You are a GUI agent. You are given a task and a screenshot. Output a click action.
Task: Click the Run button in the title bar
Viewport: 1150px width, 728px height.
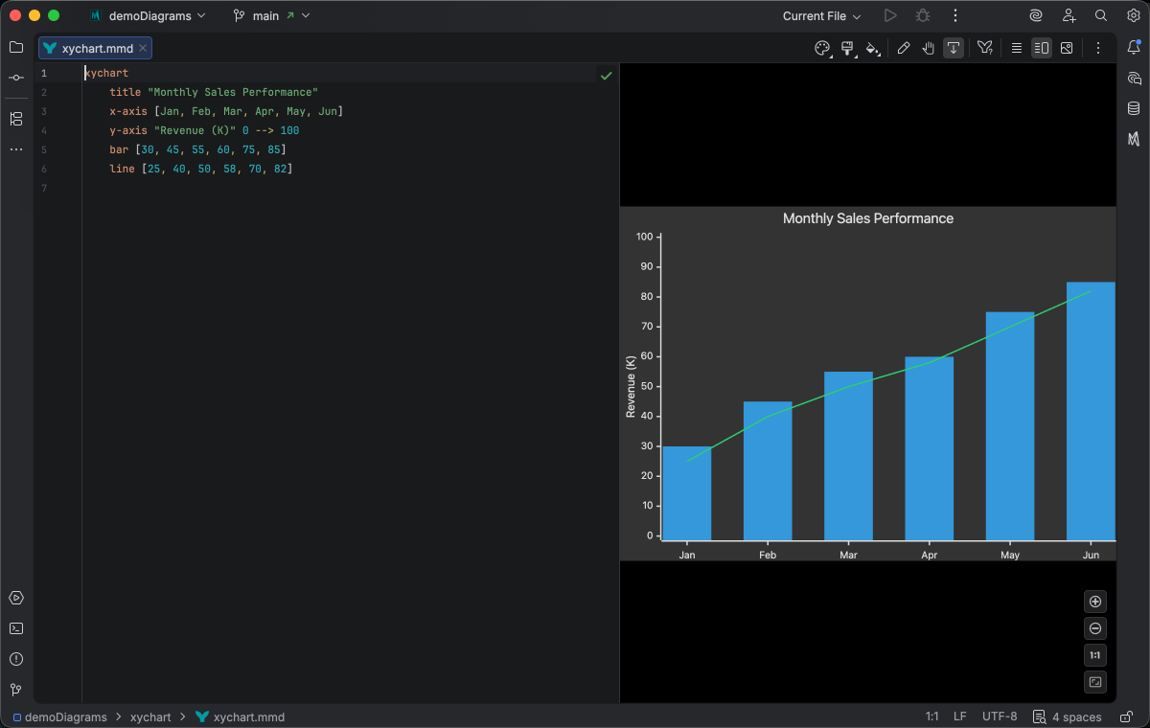coord(890,15)
